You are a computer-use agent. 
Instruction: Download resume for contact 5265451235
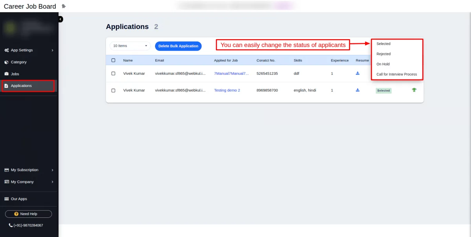coord(358,73)
